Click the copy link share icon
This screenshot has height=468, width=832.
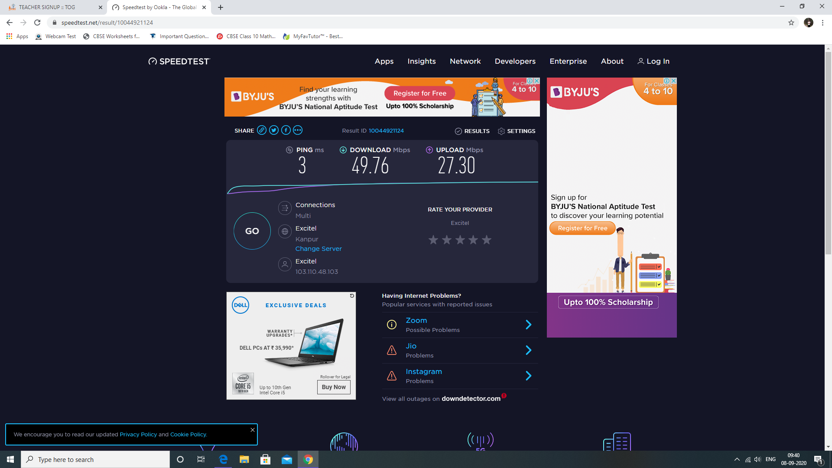262,130
